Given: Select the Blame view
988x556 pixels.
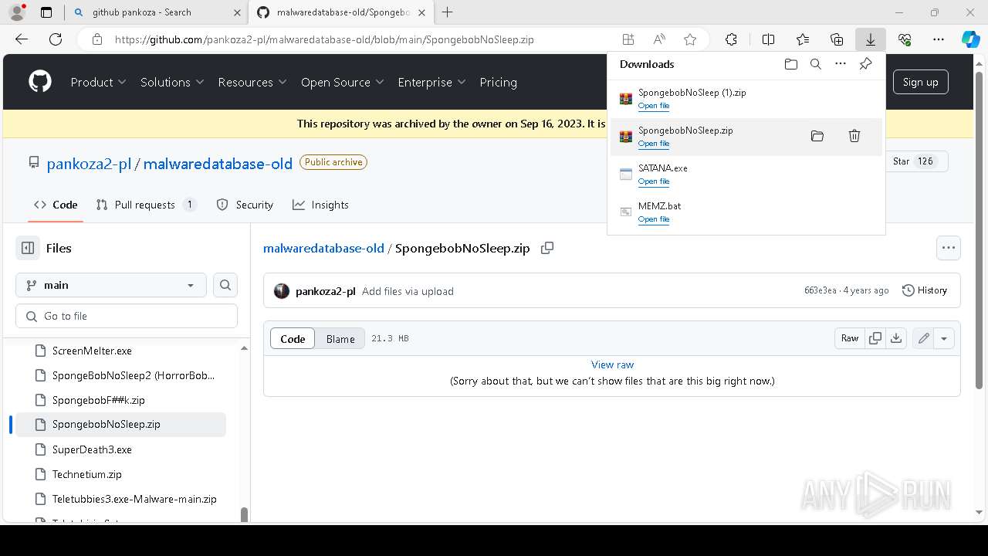Looking at the screenshot, I should [340, 339].
